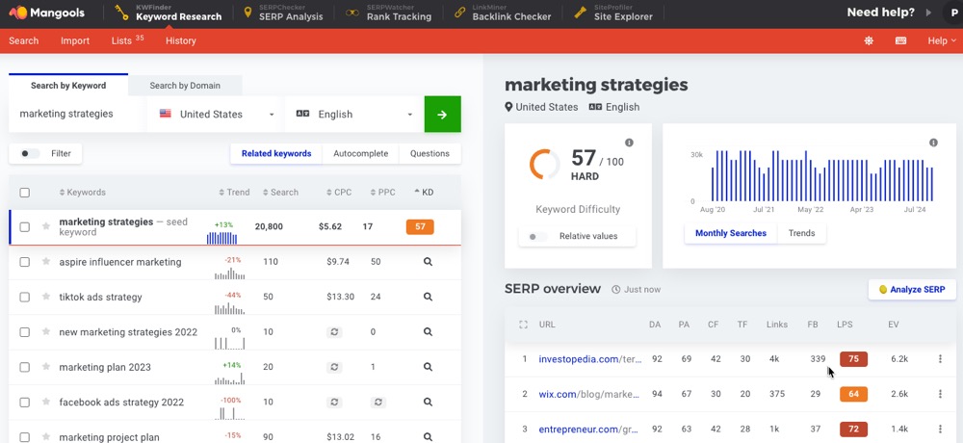Sort table by Keywords column
This screenshot has height=443, width=963.
(82, 193)
